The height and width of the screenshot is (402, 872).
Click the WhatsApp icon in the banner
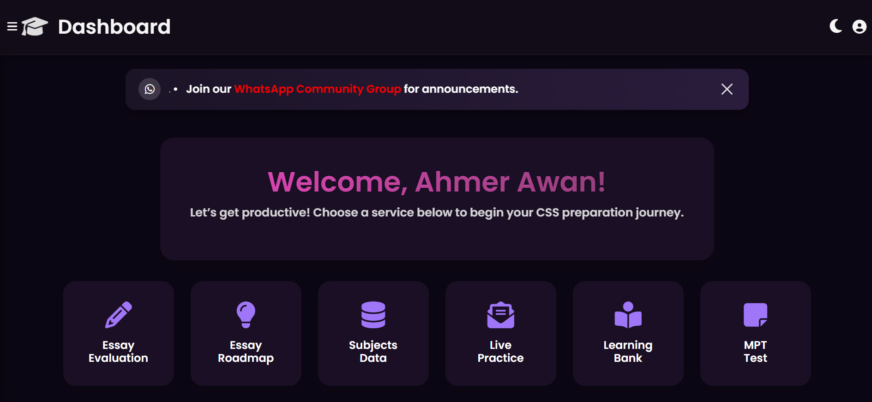click(150, 89)
